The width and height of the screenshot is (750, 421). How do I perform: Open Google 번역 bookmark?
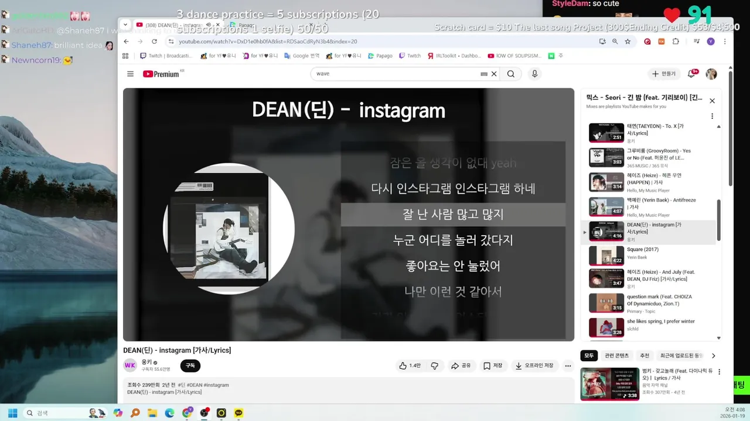click(302, 56)
